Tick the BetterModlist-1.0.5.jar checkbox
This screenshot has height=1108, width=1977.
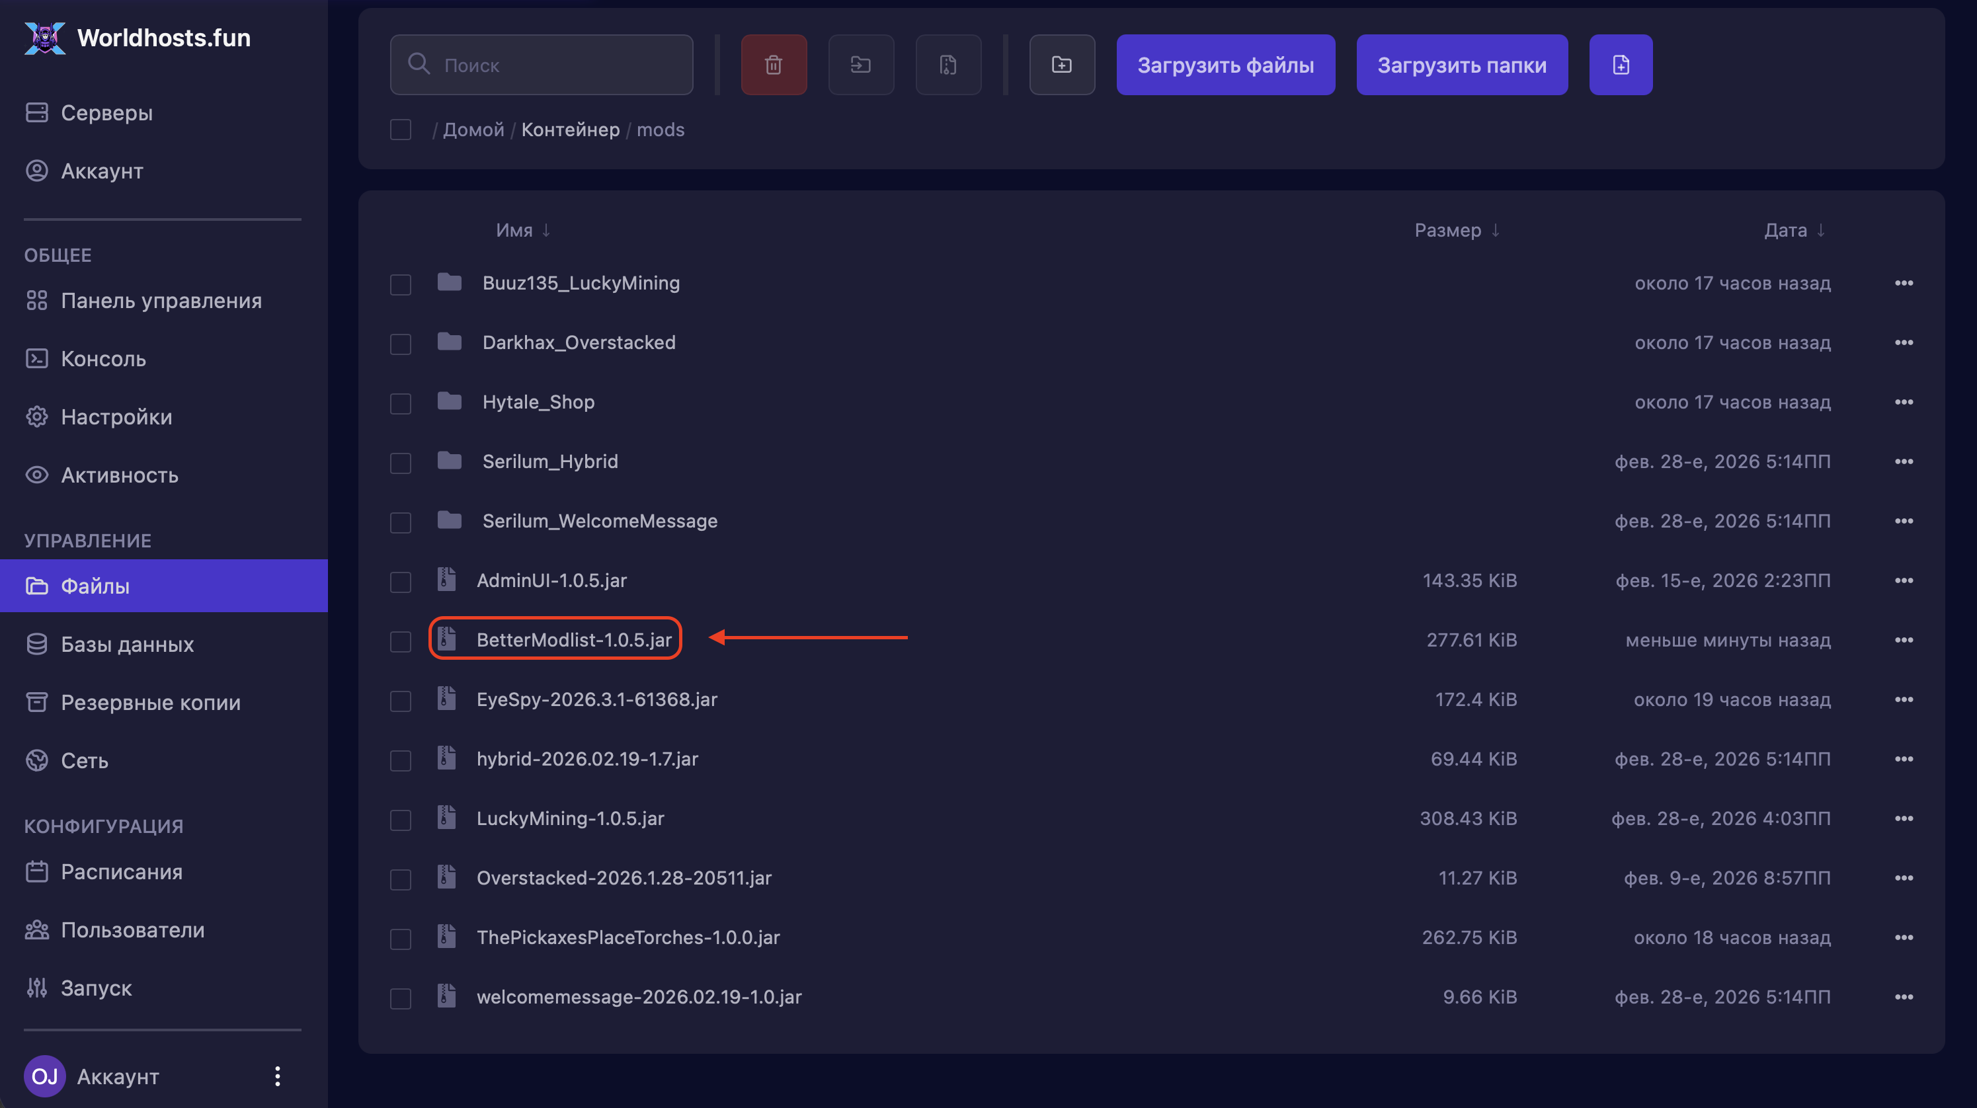click(401, 641)
